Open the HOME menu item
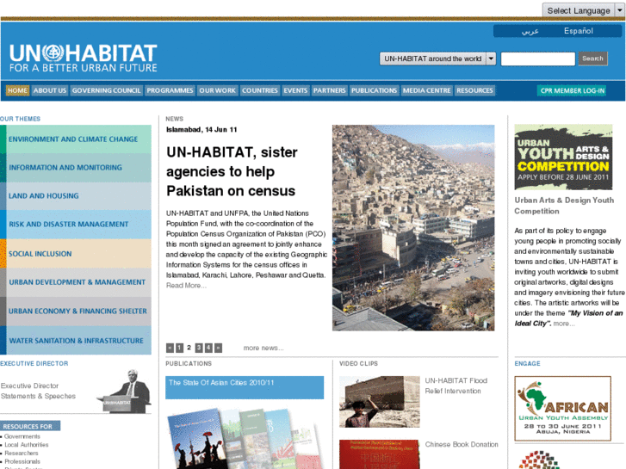 [x=17, y=90]
